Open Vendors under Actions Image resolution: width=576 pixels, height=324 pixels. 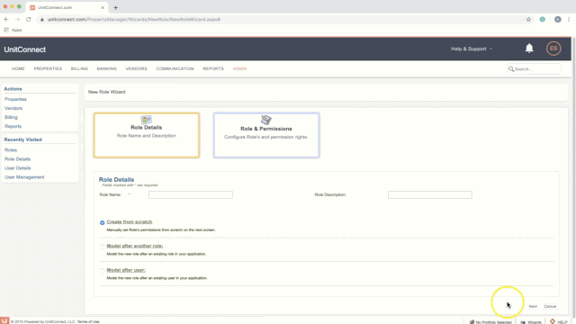click(13, 108)
